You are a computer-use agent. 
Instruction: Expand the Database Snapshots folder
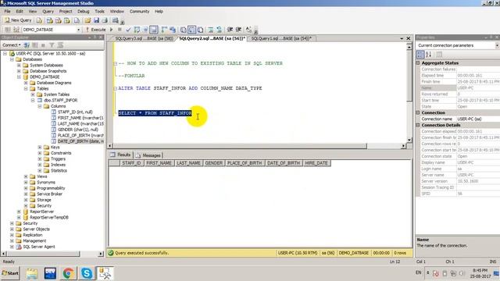pyautogui.click(x=19, y=71)
